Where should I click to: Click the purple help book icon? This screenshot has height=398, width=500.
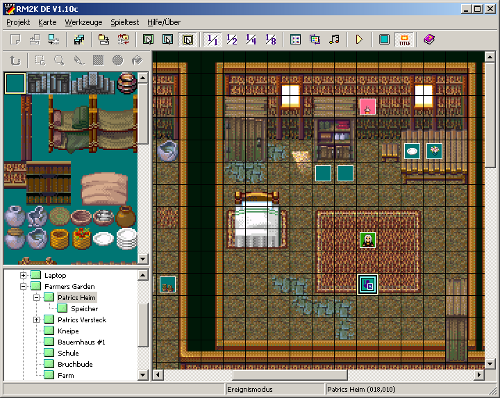click(x=428, y=40)
